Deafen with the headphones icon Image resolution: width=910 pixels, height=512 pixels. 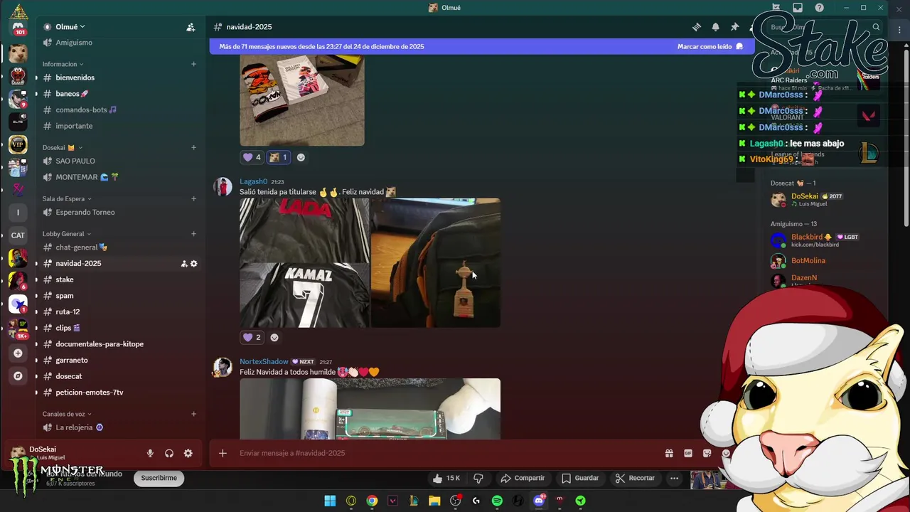169,454
